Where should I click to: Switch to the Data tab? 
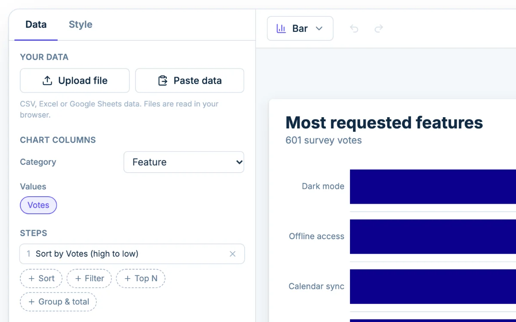point(36,24)
